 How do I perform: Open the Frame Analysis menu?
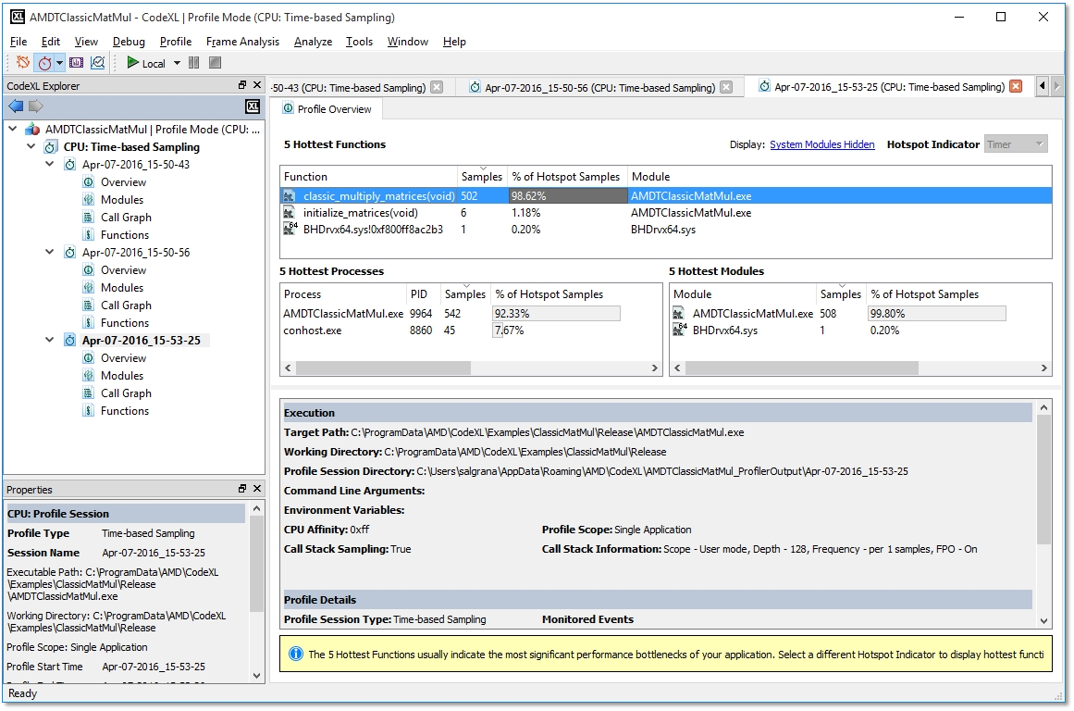(242, 42)
